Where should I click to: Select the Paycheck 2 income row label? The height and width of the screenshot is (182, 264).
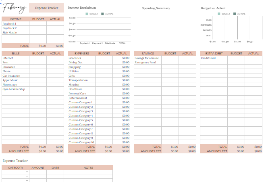10,28
